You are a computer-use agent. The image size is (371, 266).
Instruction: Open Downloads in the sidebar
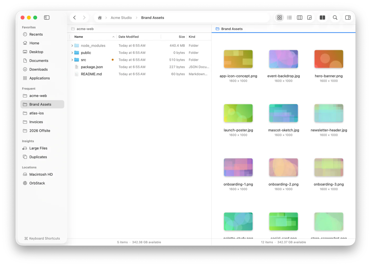pyautogui.click(x=42, y=69)
